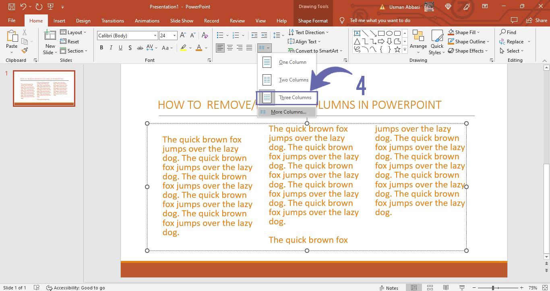Open the font size dropdown
This screenshot has height=291, width=550.
coord(174,35)
